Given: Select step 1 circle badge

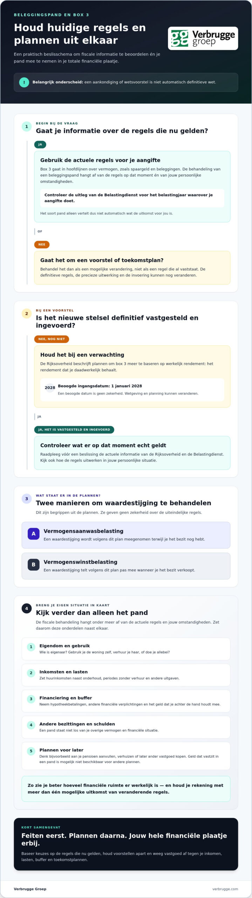Looking at the screenshot, I should click(27, 127).
